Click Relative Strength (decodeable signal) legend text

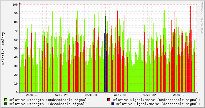(48, 104)
